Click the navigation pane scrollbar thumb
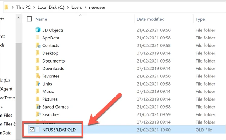 pyautogui.click(x=19, y=91)
